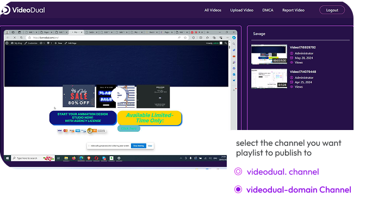The width and height of the screenshot is (366, 210).
Task: Click the Start Your Animation Design Studio button
Action: tap(83, 118)
